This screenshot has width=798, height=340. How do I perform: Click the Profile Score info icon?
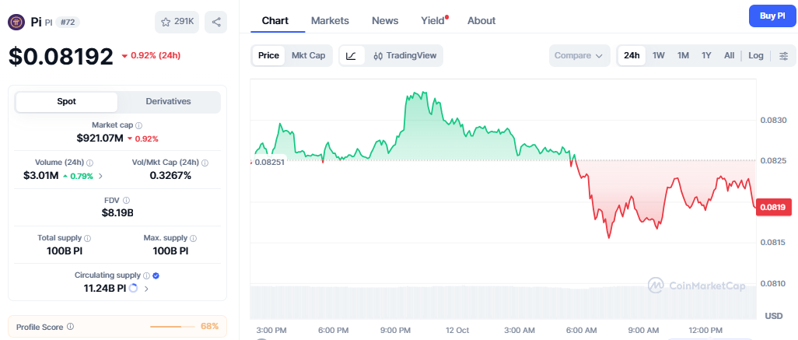coord(70,326)
